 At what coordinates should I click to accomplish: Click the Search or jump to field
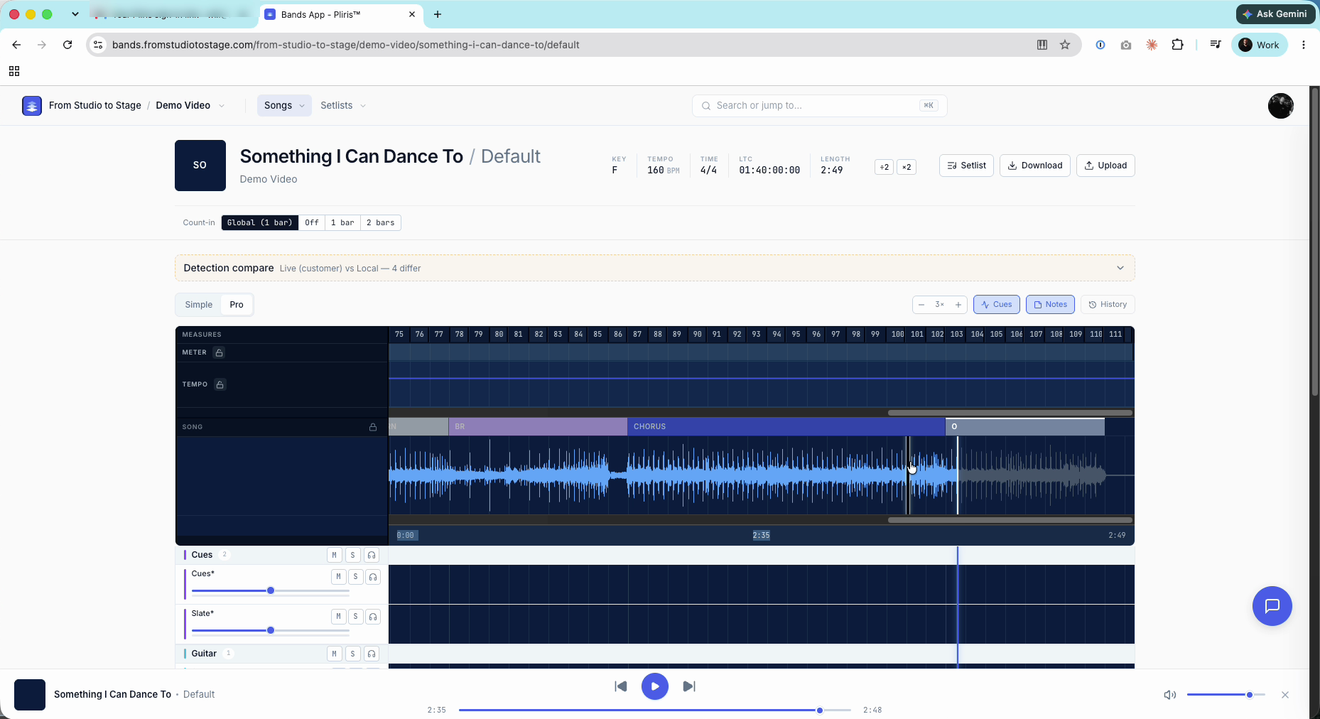click(819, 106)
